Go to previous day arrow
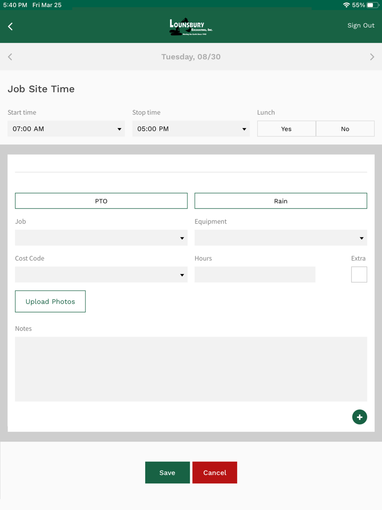Image resolution: width=382 pixels, height=510 pixels. pos(10,57)
